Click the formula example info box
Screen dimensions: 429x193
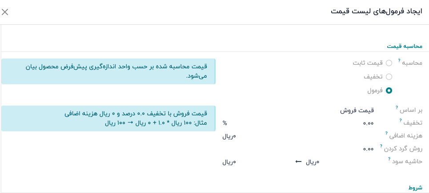(x=108, y=118)
